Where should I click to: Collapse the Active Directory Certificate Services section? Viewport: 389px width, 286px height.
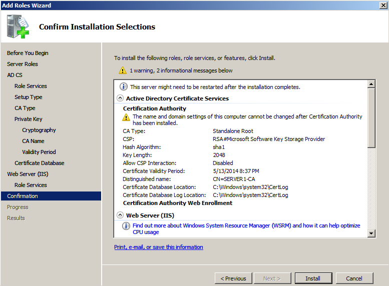[120, 98]
